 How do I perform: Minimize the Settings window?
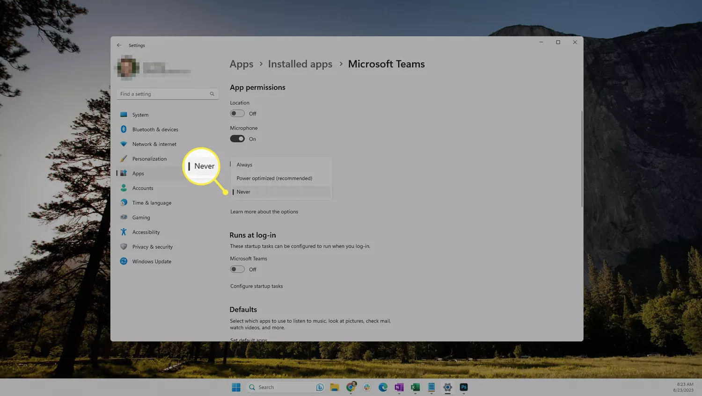(541, 42)
